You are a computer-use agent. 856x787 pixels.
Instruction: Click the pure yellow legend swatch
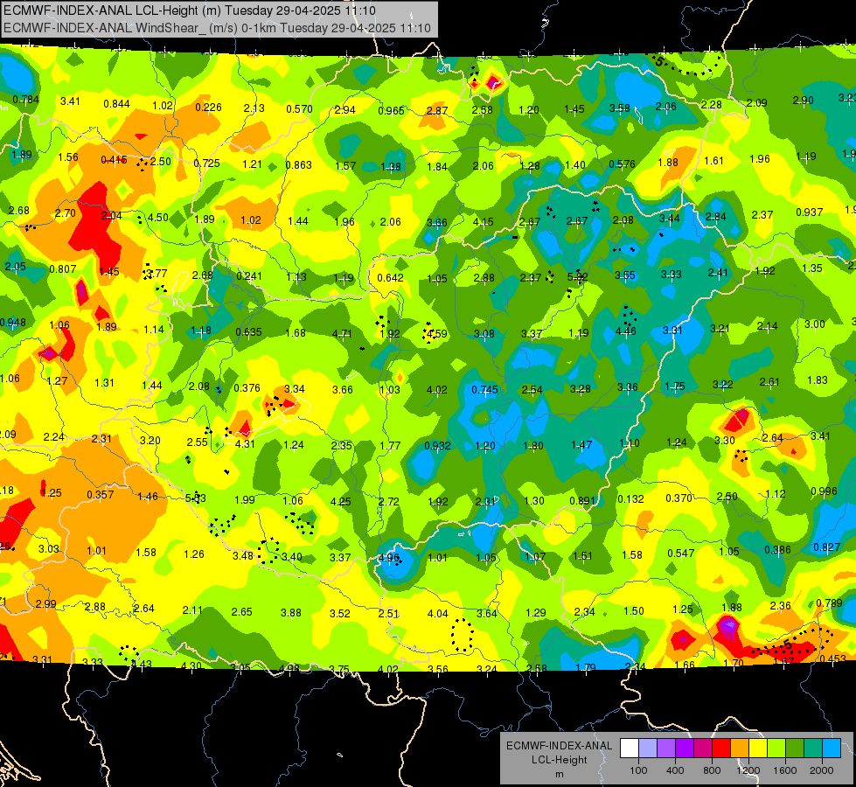758,749
